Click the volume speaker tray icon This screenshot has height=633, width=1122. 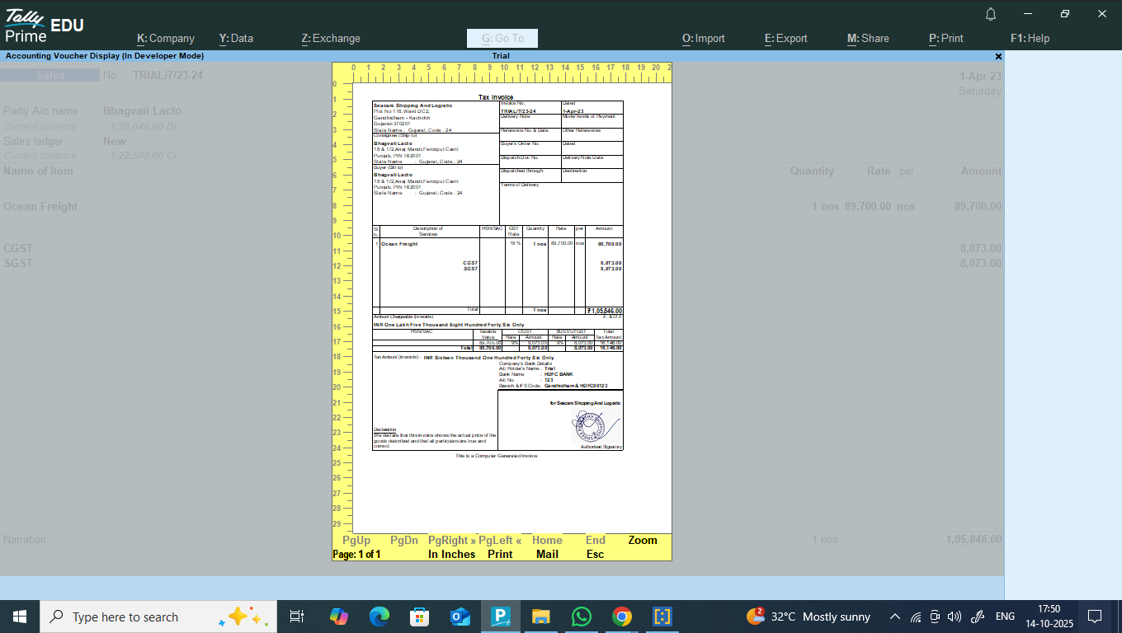pyautogui.click(x=955, y=617)
